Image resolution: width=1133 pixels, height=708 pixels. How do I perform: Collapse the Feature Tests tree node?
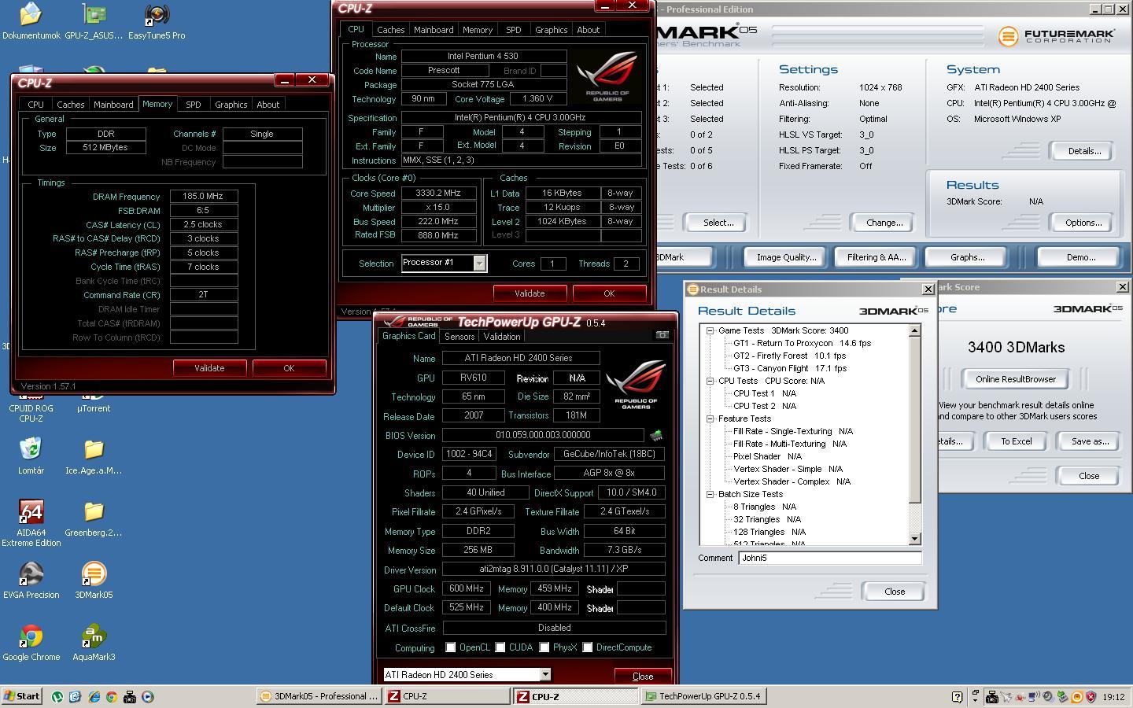tap(710, 419)
